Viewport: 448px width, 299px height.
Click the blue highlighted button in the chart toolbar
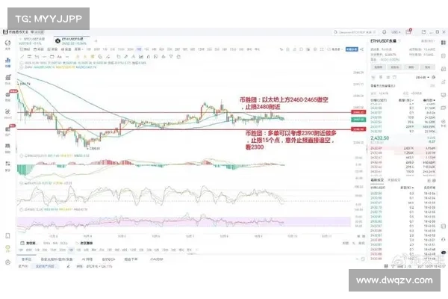tap(352, 49)
